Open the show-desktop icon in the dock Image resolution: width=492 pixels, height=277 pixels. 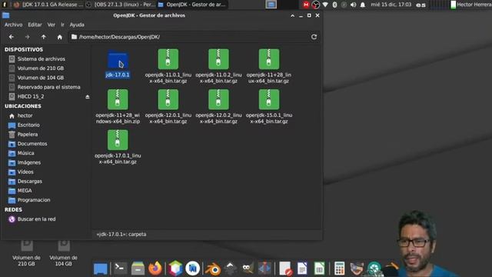tap(101, 269)
